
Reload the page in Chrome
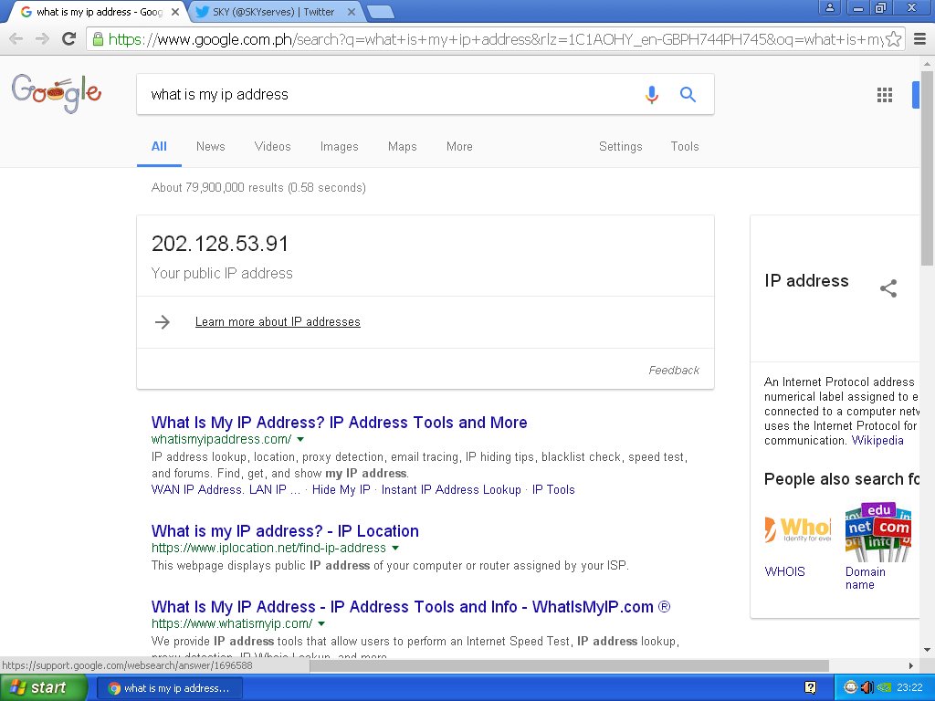[x=69, y=39]
